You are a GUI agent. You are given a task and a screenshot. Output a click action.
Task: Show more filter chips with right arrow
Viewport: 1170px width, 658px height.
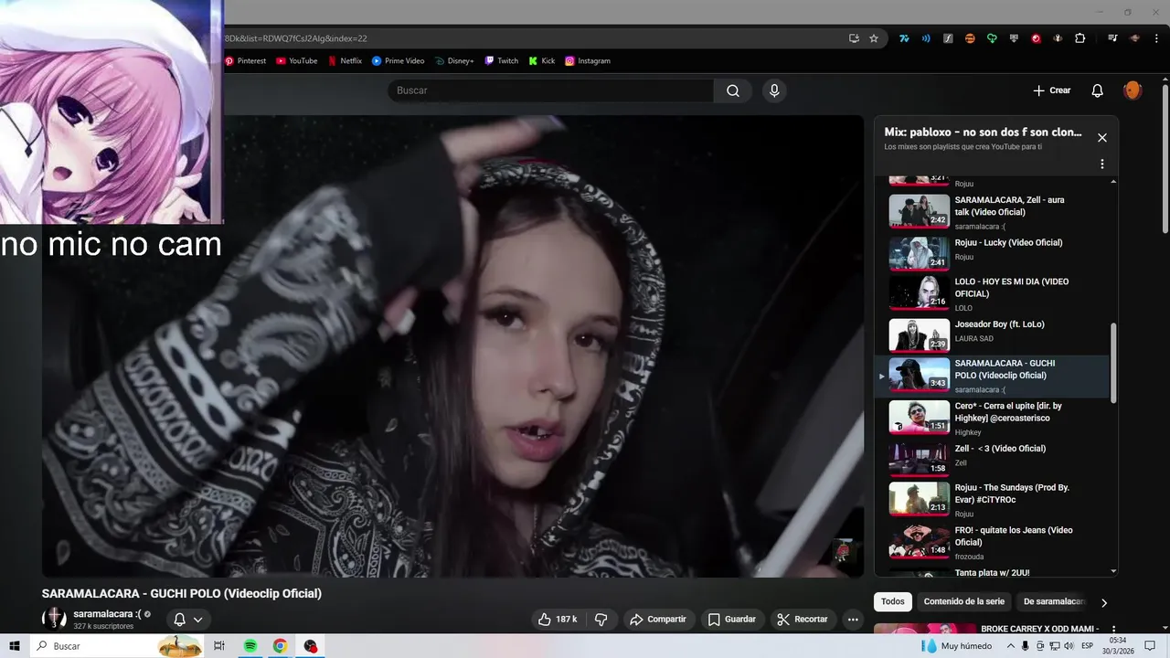pyautogui.click(x=1104, y=602)
